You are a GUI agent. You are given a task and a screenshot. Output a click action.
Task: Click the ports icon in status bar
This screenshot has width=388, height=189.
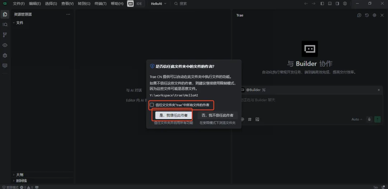pyautogui.click(x=37, y=187)
